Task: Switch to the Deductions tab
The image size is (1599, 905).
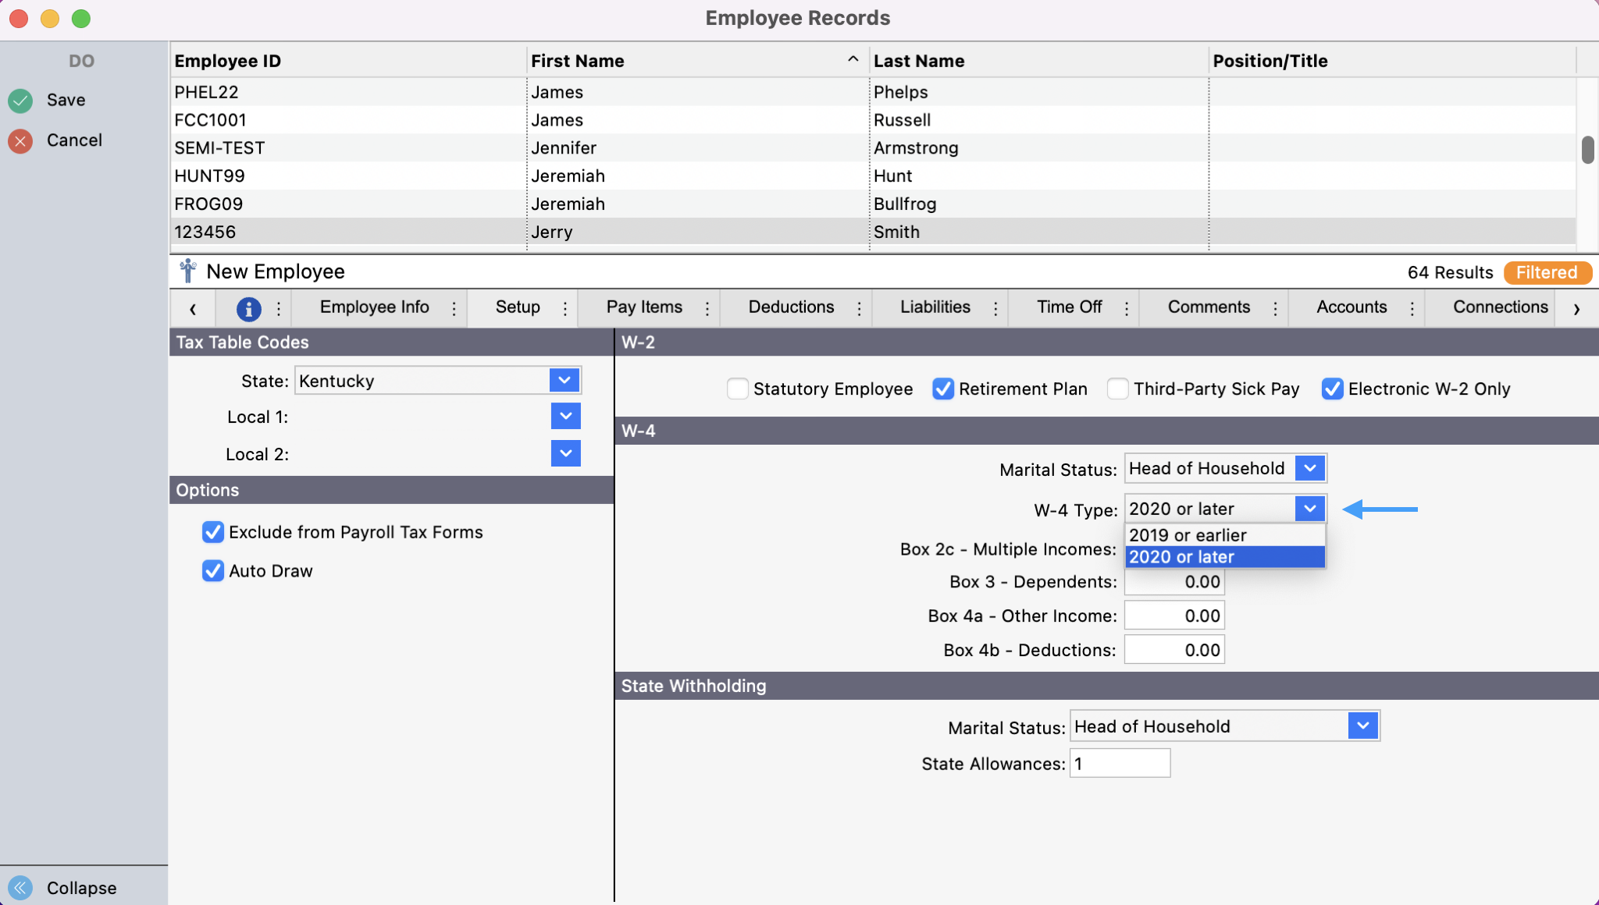Action: (x=790, y=307)
